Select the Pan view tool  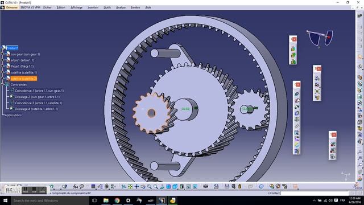click(136, 186)
